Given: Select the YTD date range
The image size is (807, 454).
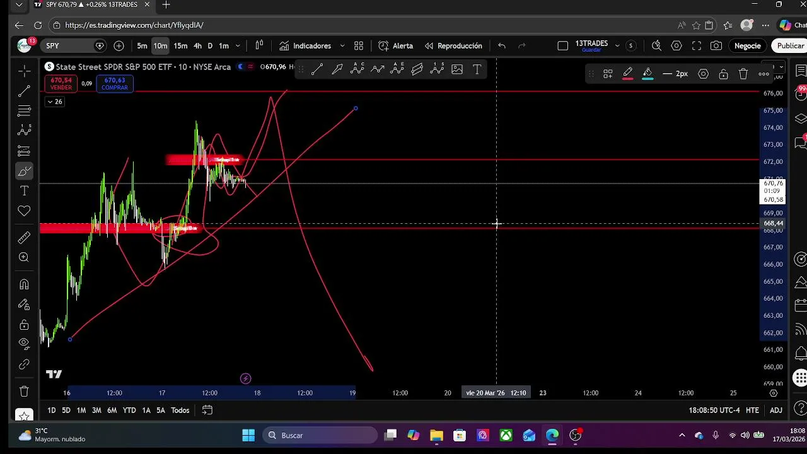Looking at the screenshot, I should coord(129,410).
